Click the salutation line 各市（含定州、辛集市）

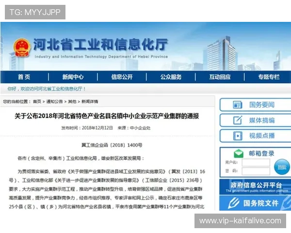[x=81, y=158]
